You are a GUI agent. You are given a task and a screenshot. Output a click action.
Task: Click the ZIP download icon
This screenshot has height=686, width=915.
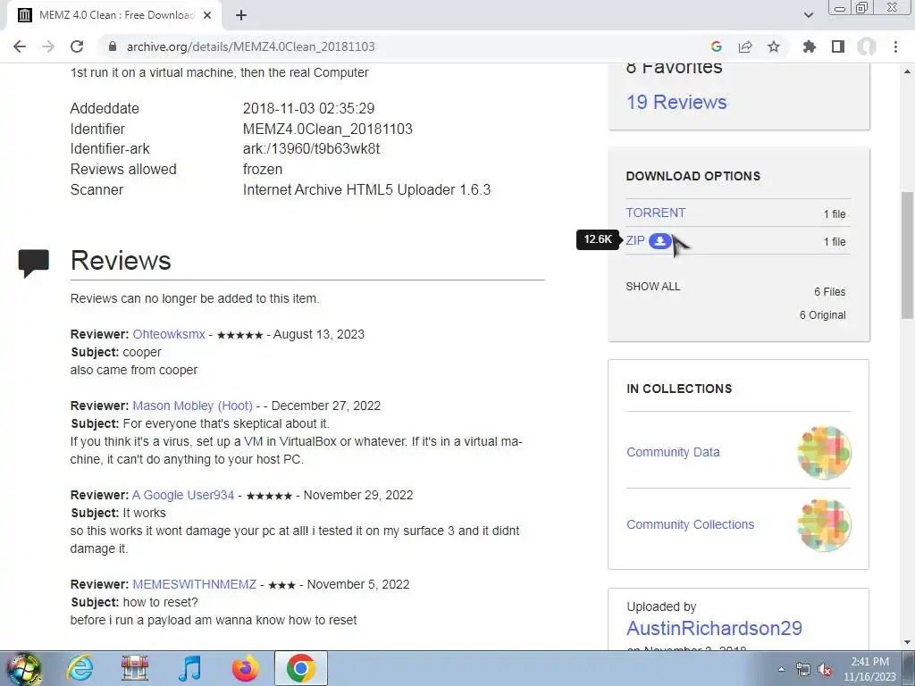pos(660,241)
